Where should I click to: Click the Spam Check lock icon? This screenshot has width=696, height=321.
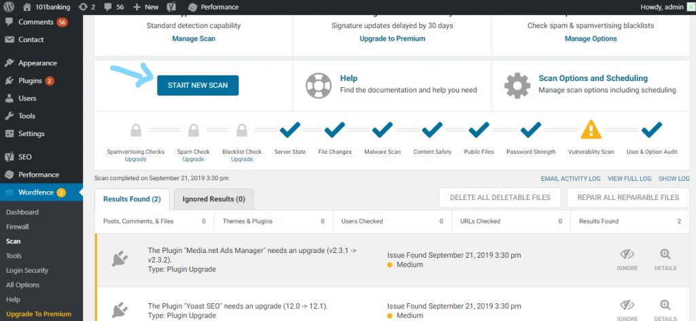(x=194, y=130)
